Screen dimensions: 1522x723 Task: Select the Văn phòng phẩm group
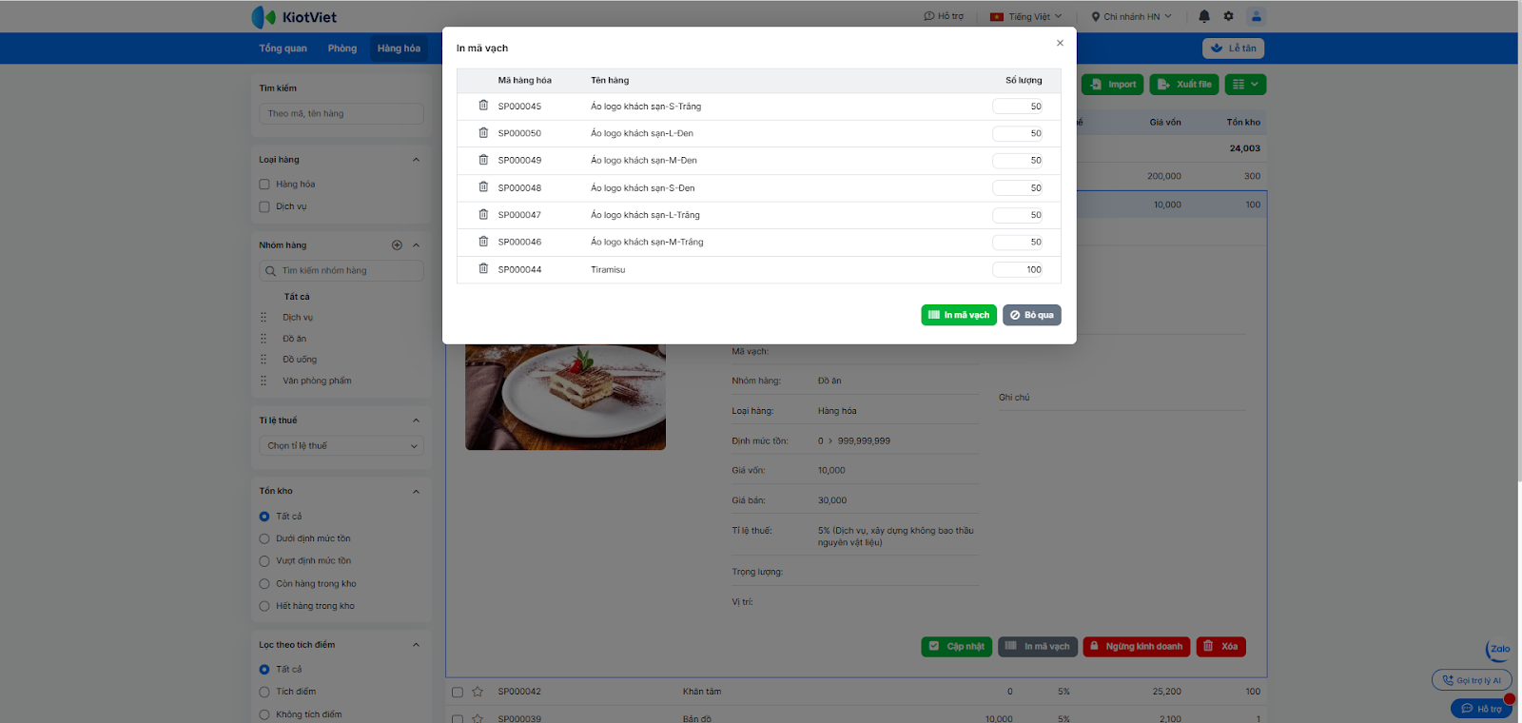tap(317, 381)
